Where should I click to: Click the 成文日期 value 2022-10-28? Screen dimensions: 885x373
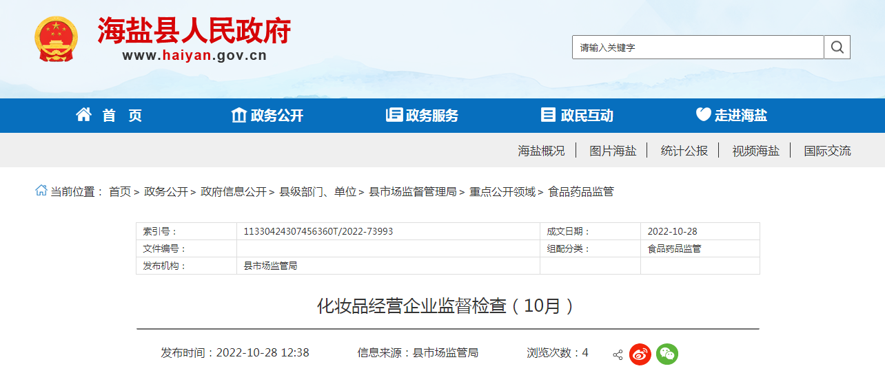[672, 231]
